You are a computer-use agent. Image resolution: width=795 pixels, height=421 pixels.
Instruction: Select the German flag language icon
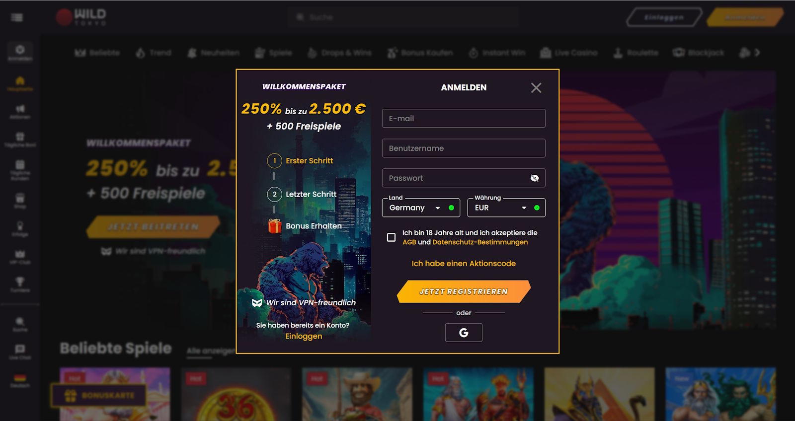click(x=20, y=381)
